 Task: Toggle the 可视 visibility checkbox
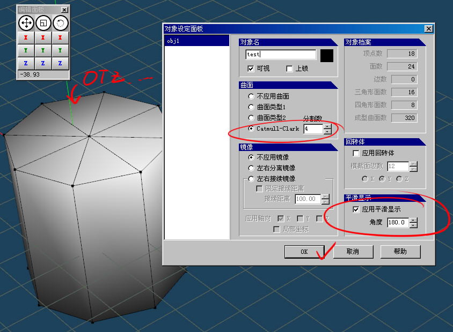[251, 69]
